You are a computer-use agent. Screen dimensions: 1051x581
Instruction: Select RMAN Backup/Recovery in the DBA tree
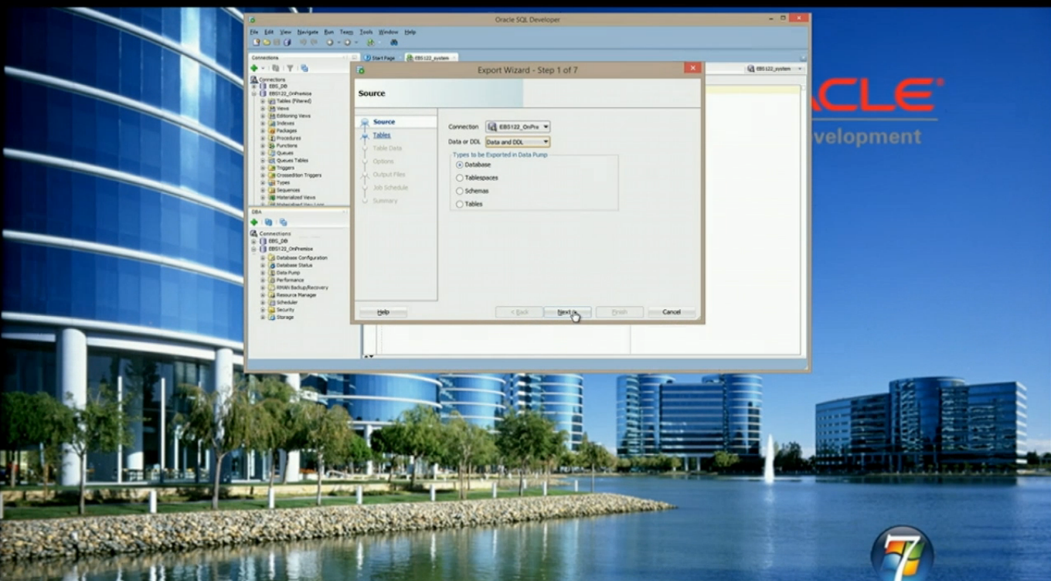tap(302, 287)
